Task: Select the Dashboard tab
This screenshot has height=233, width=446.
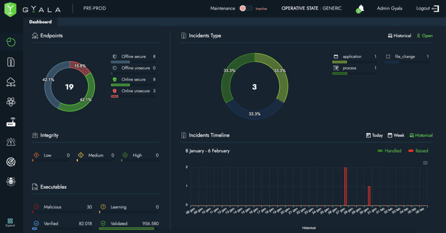Action: pos(40,22)
